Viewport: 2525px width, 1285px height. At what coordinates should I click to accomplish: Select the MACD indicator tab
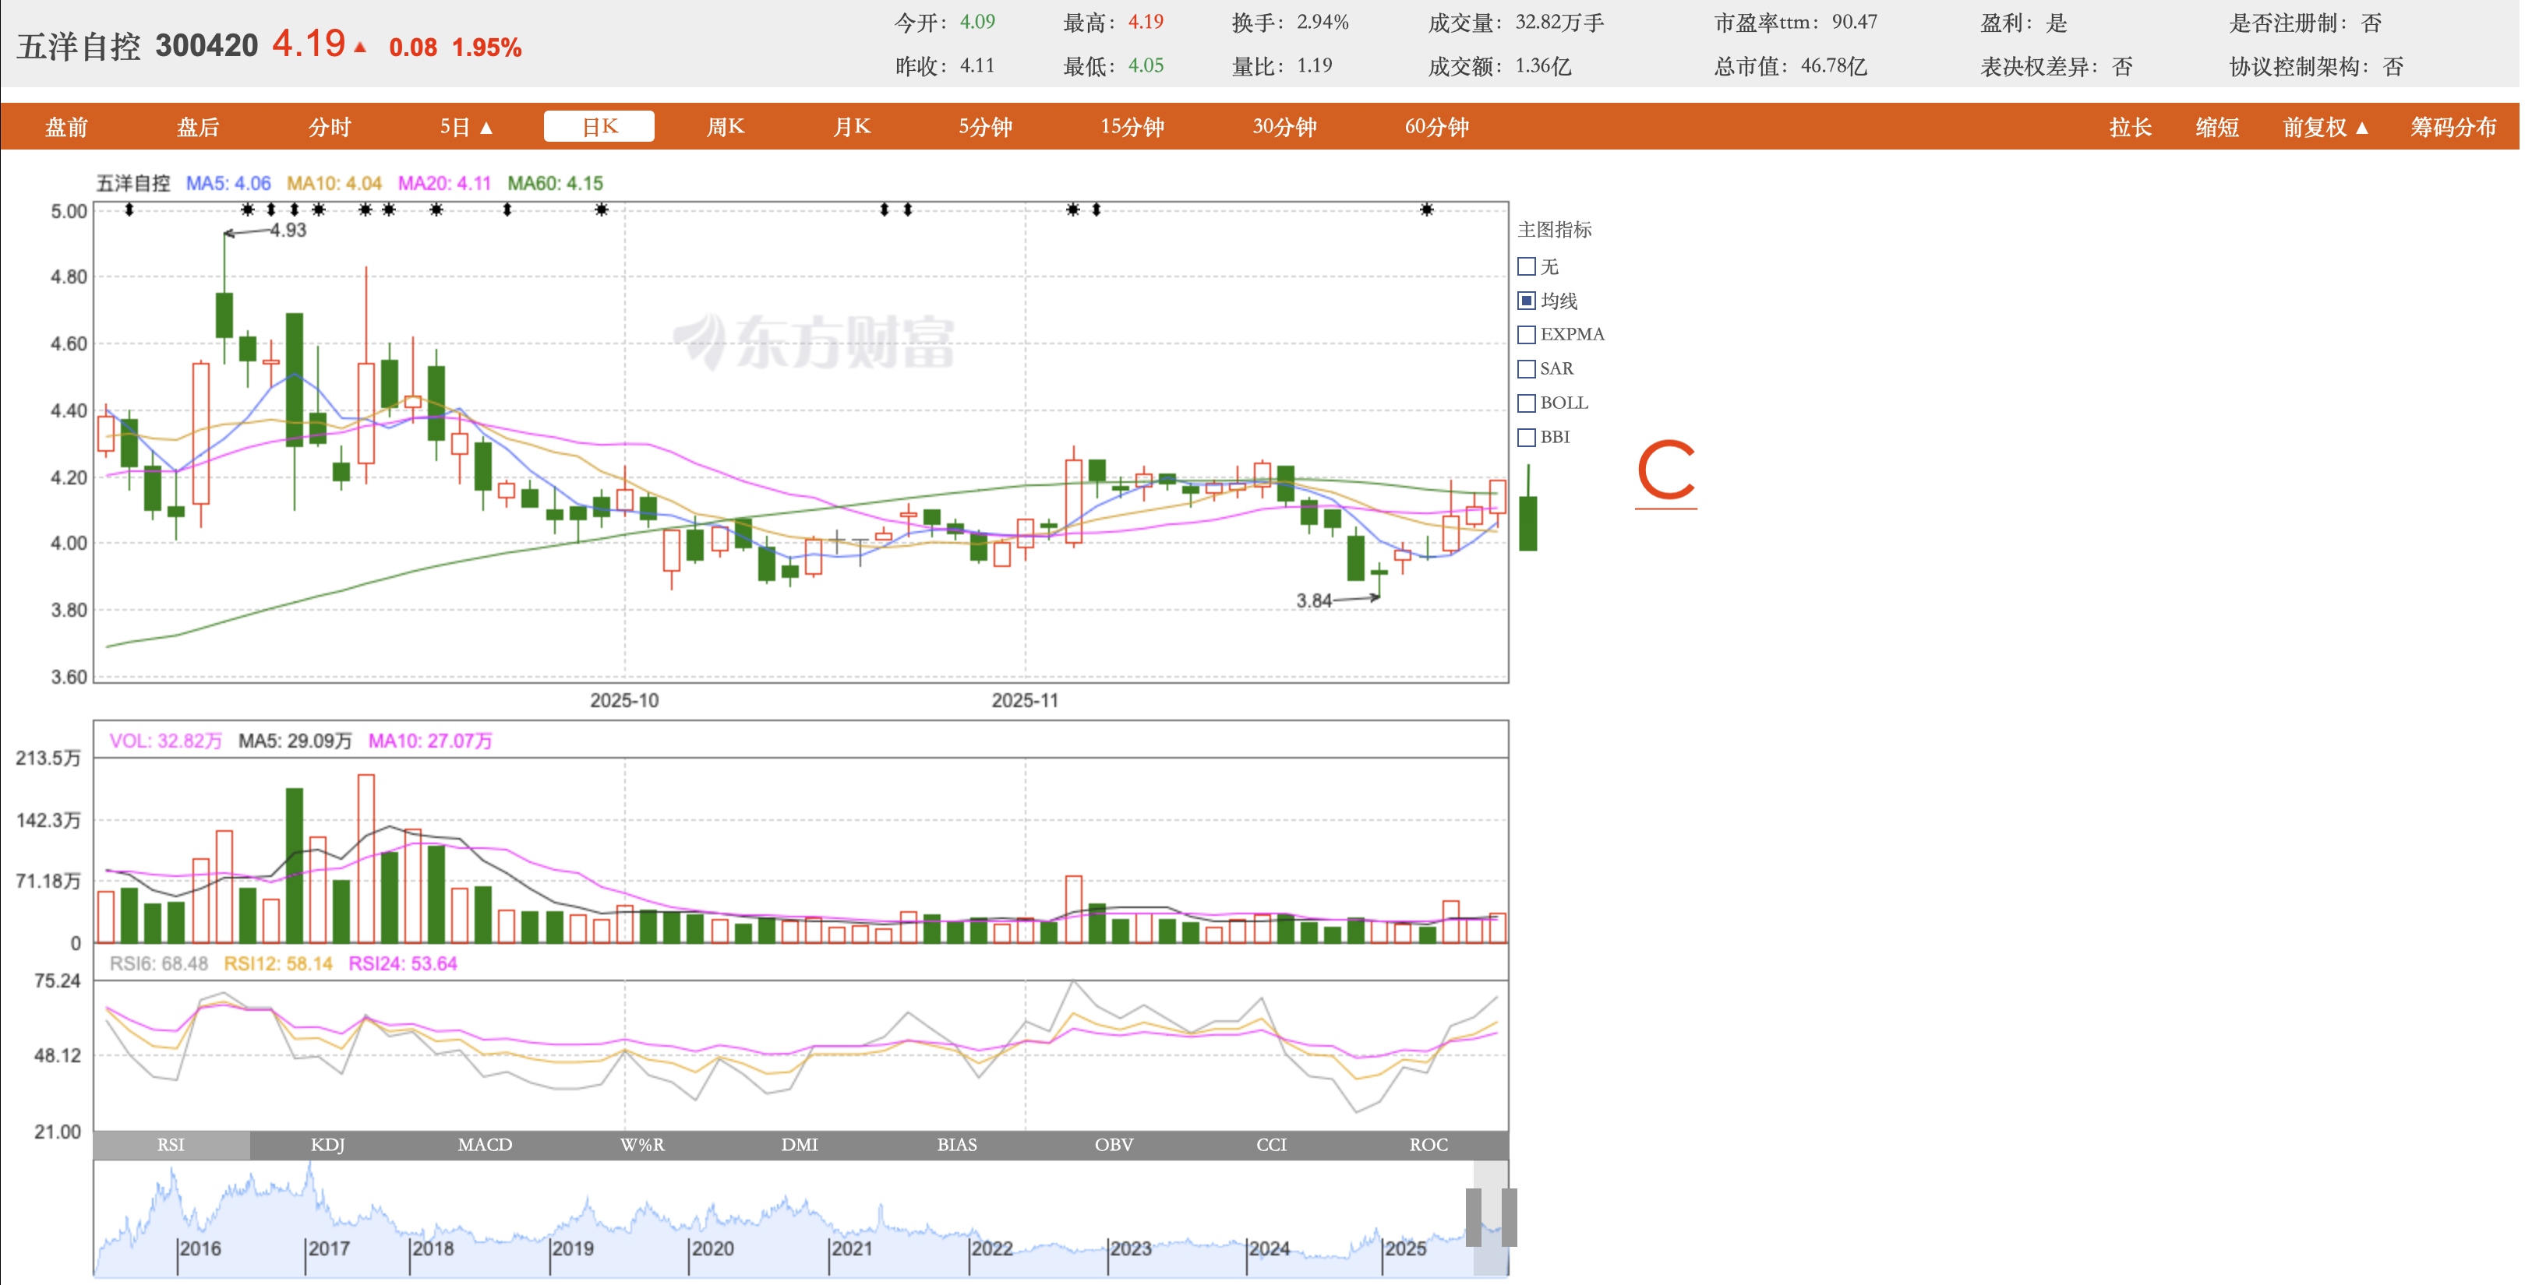pyautogui.click(x=484, y=1144)
